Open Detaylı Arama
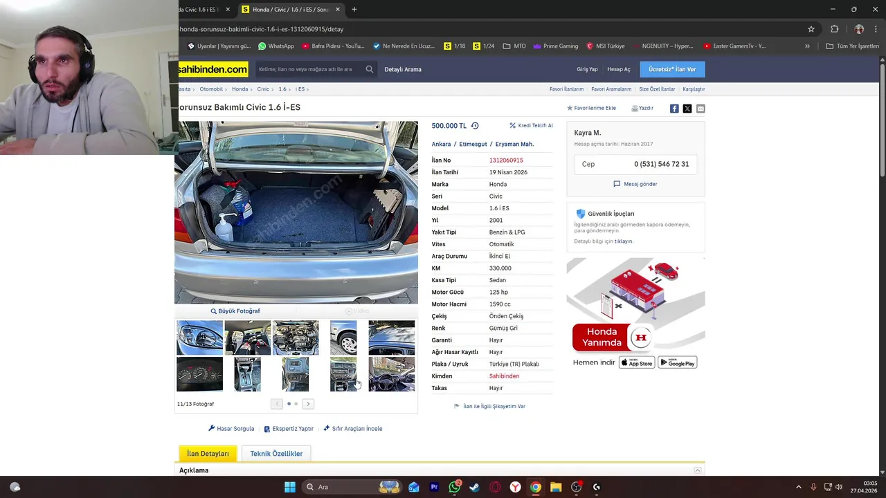Screen dimensions: 886x498 tap(403, 69)
